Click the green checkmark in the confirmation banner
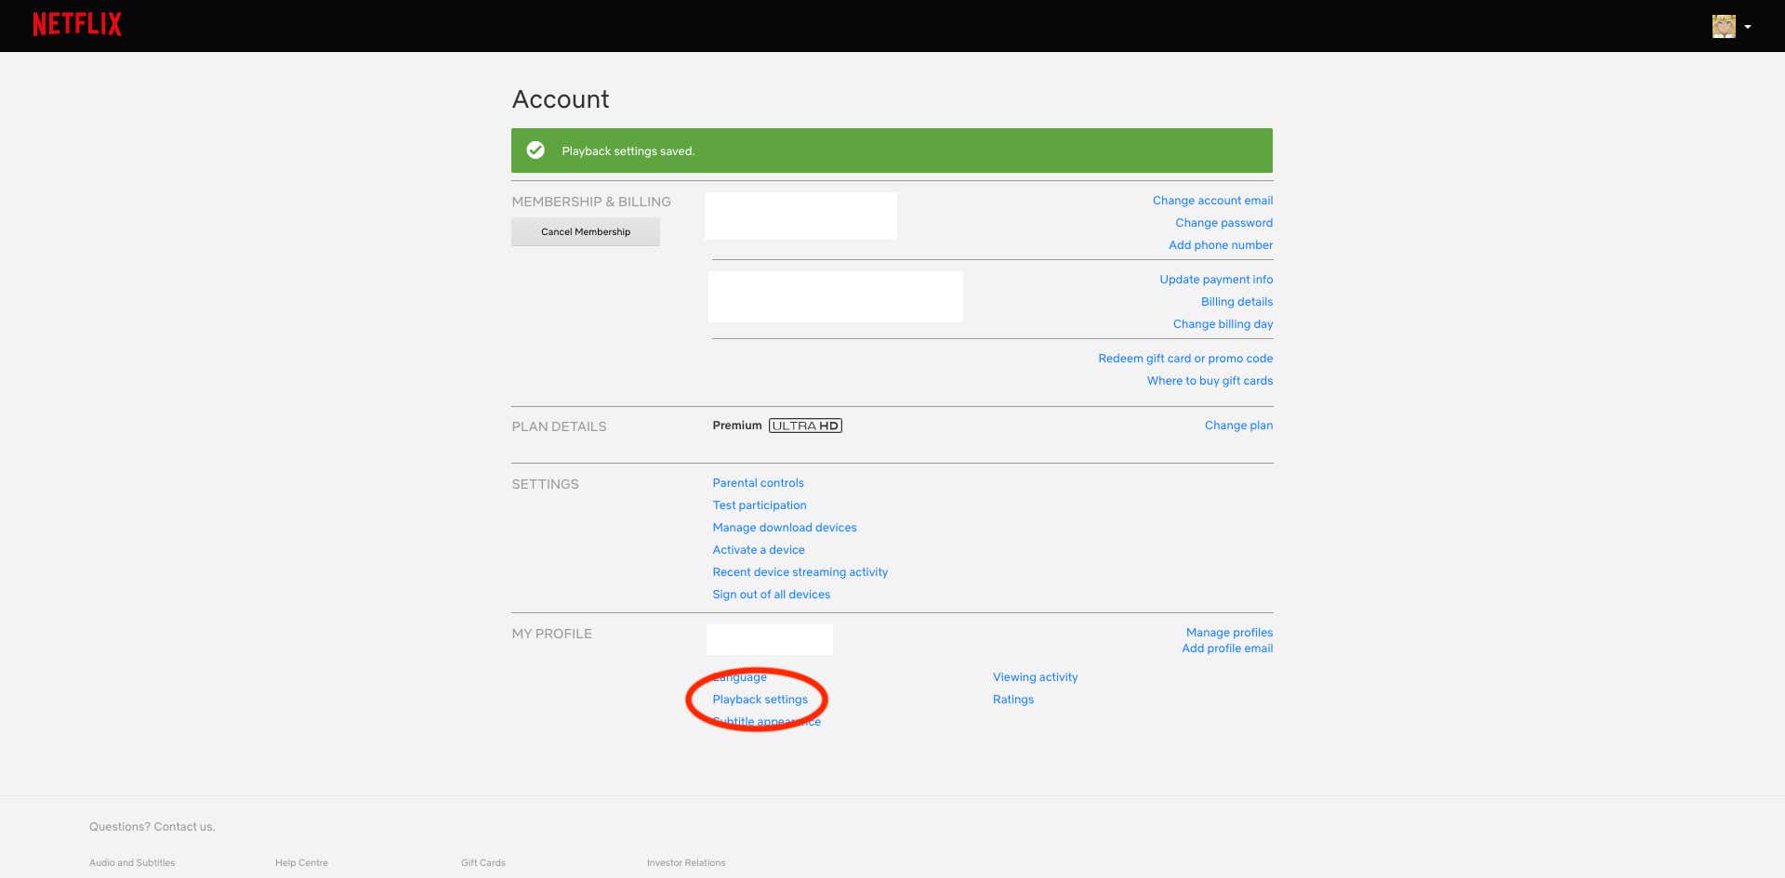Image resolution: width=1785 pixels, height=878 pixels. click(x=535, y=150)
